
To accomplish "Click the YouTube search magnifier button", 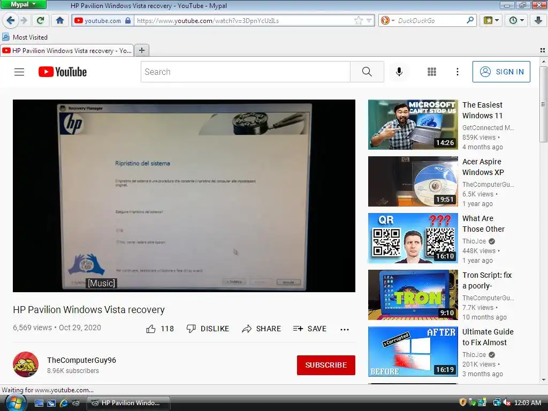I will [367, 72].
